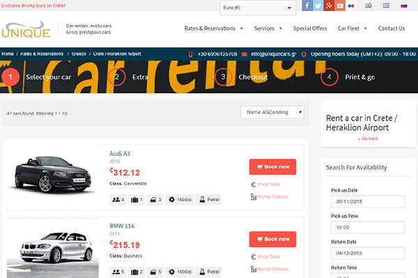Click the BMW 116 luggage icon
The width and height of the screenshot is (418, 278).
coord(134,272)
